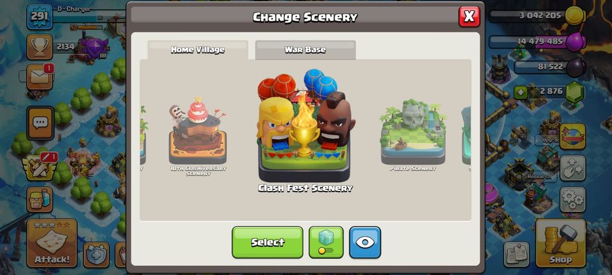Switch to the War Base tab

pyautogui.click(x=305, y=50)
